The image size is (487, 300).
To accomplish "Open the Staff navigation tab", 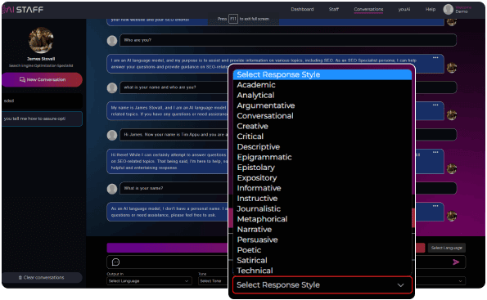I will (334, 9).
